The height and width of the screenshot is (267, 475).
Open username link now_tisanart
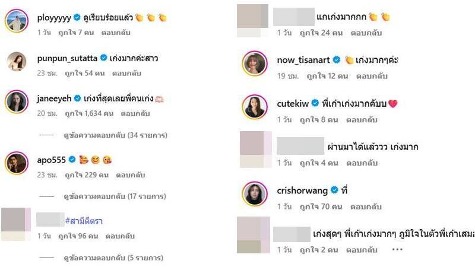coord(303,60)
